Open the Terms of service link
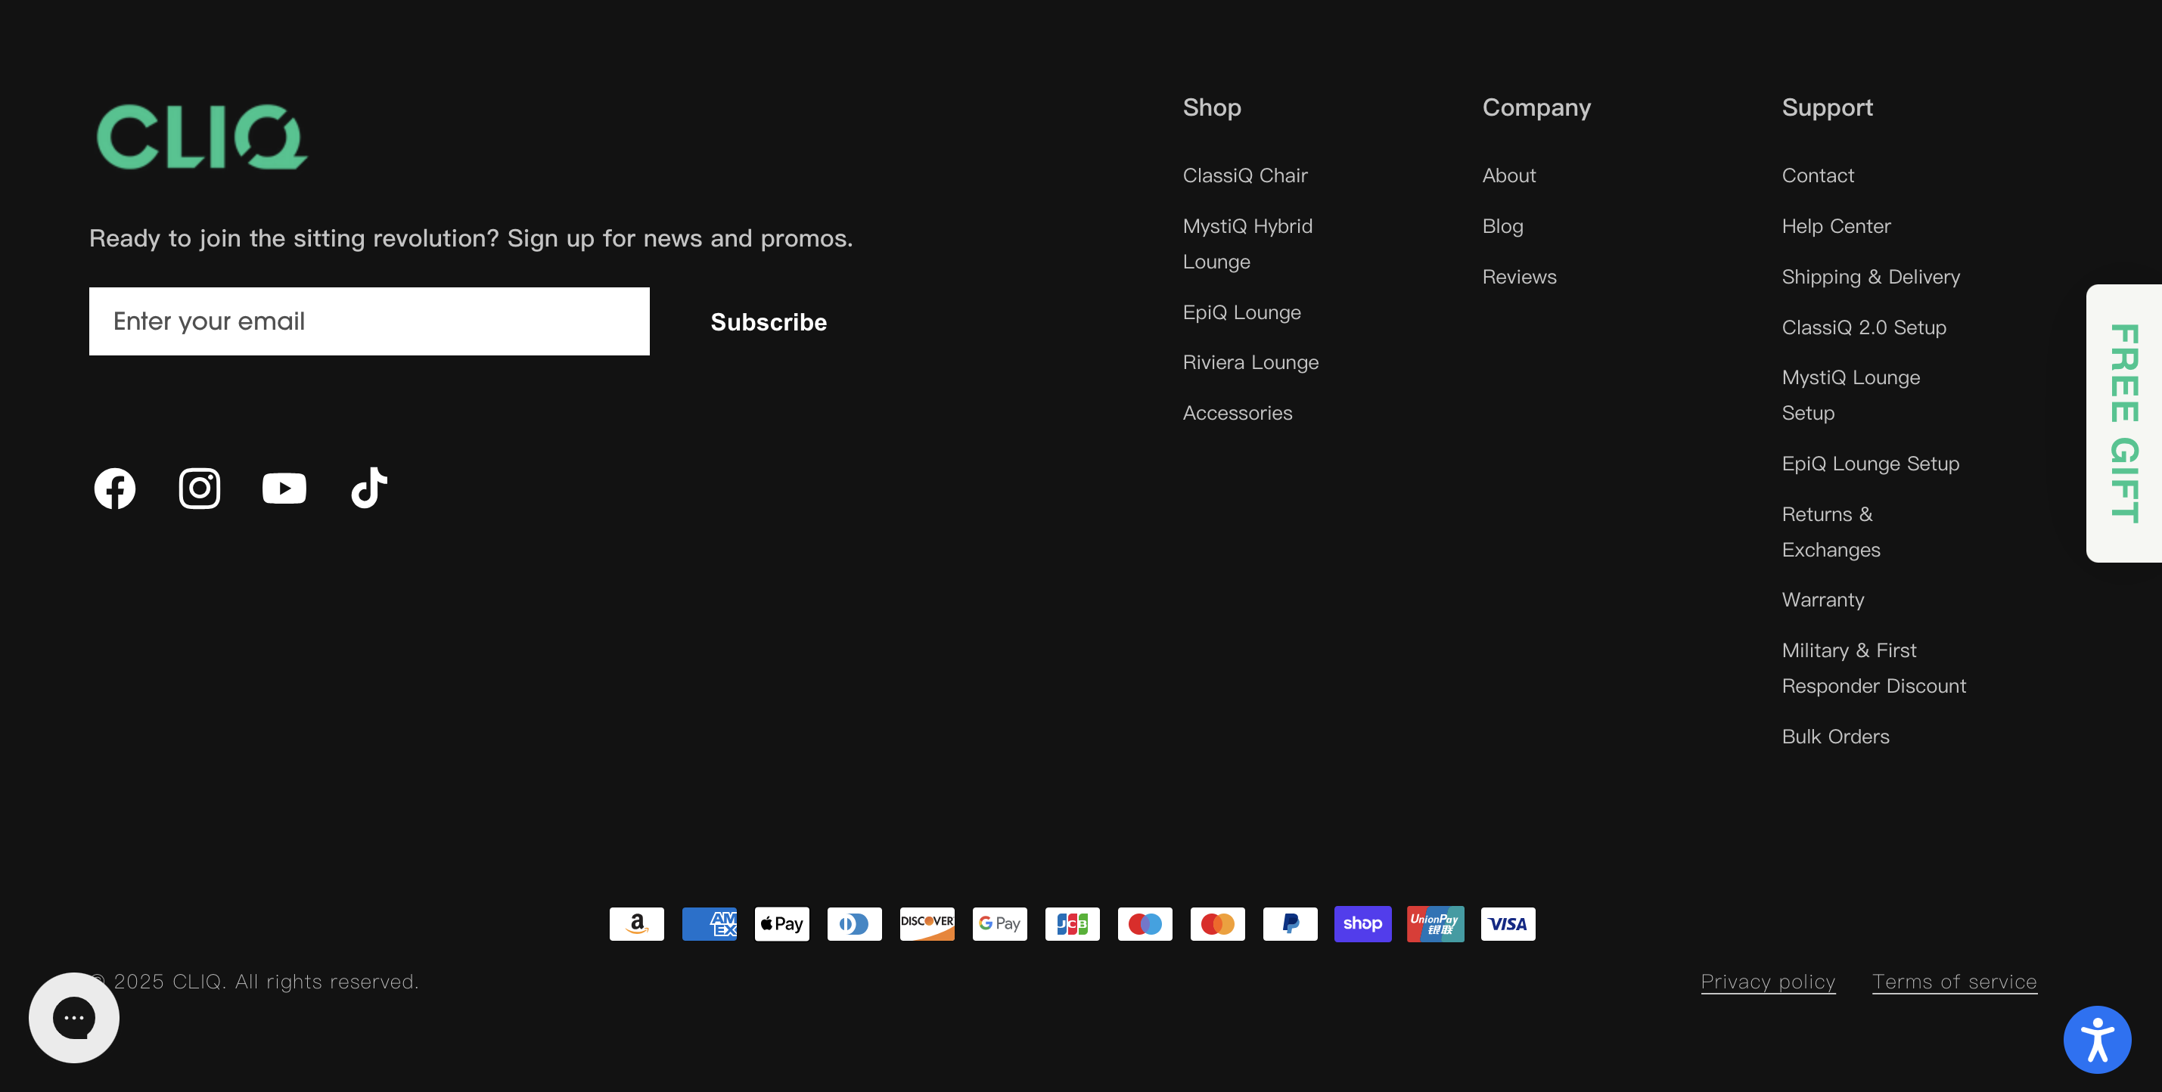2162x1092 pixels. tap(1954, 982)
